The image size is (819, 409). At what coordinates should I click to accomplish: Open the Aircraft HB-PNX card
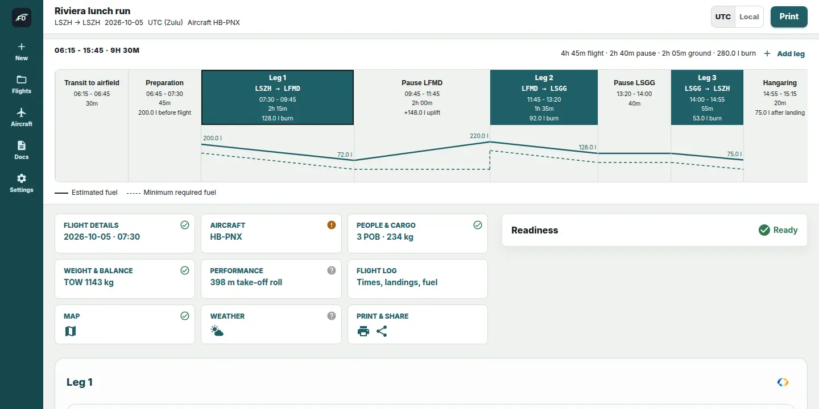click(271, 233)
